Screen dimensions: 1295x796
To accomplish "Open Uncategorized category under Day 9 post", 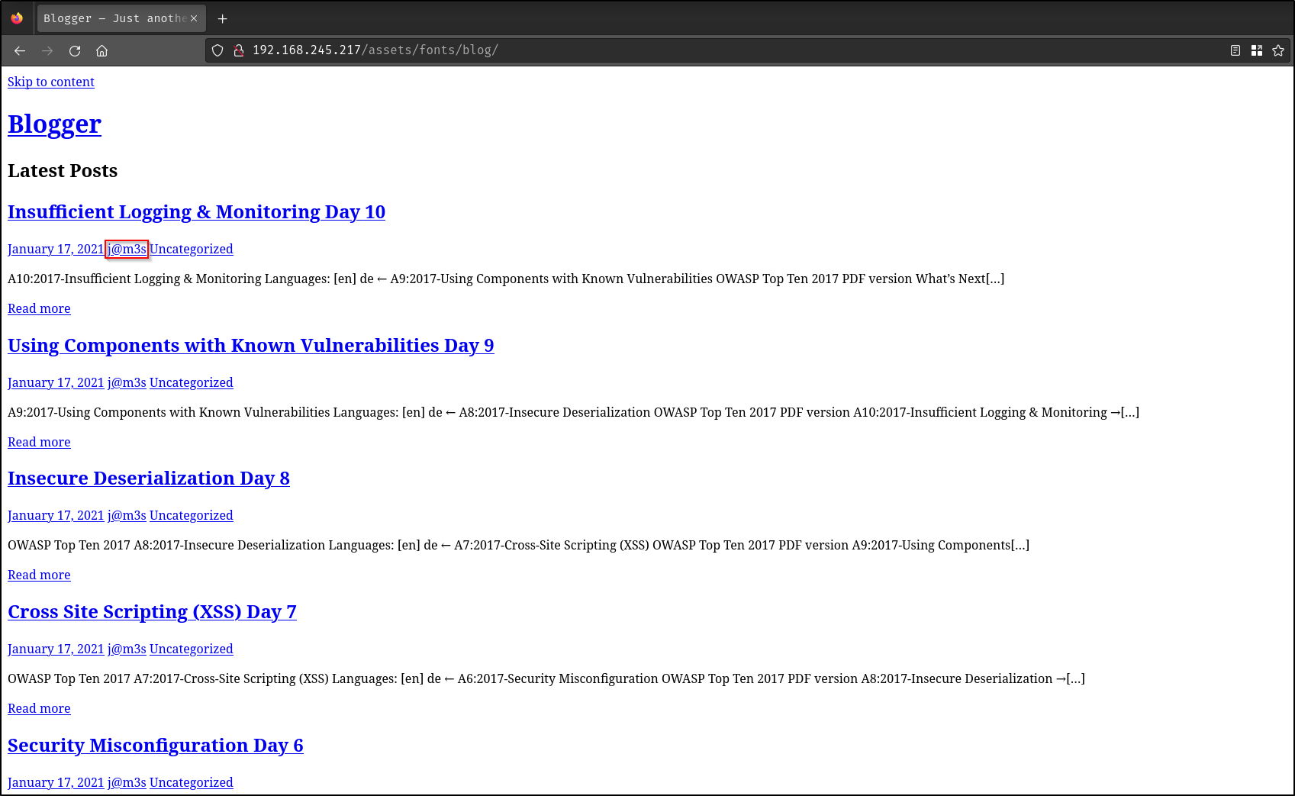I will (191, 382).
